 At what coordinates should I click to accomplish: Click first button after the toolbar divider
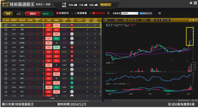pos(156,20)
